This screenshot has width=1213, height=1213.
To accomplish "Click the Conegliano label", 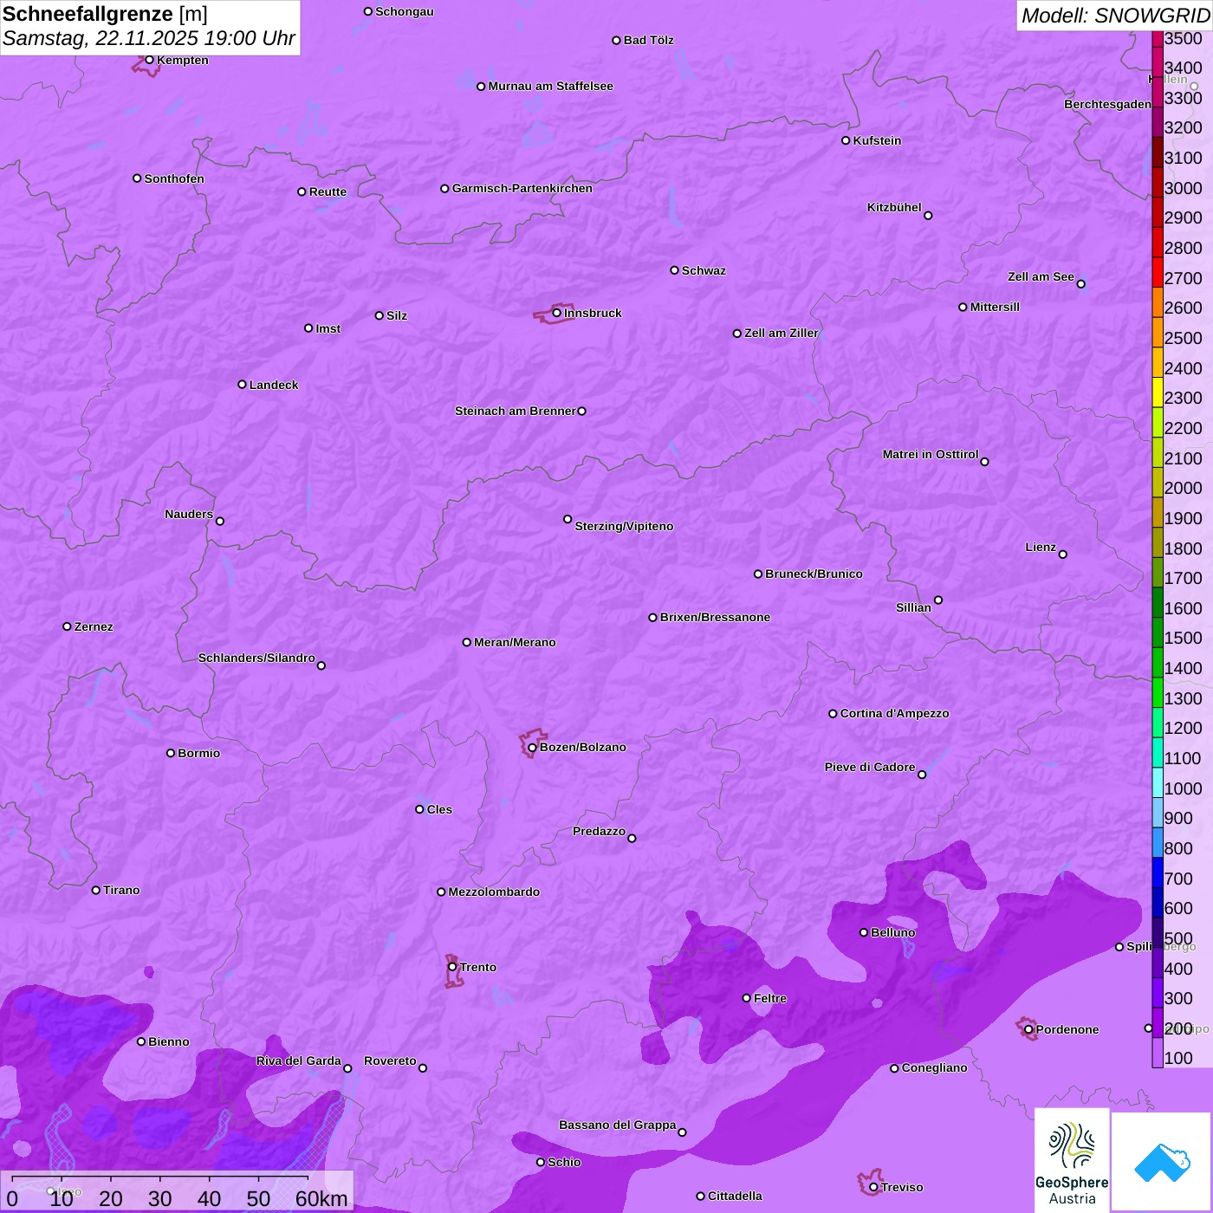I will pos(934,1067).
